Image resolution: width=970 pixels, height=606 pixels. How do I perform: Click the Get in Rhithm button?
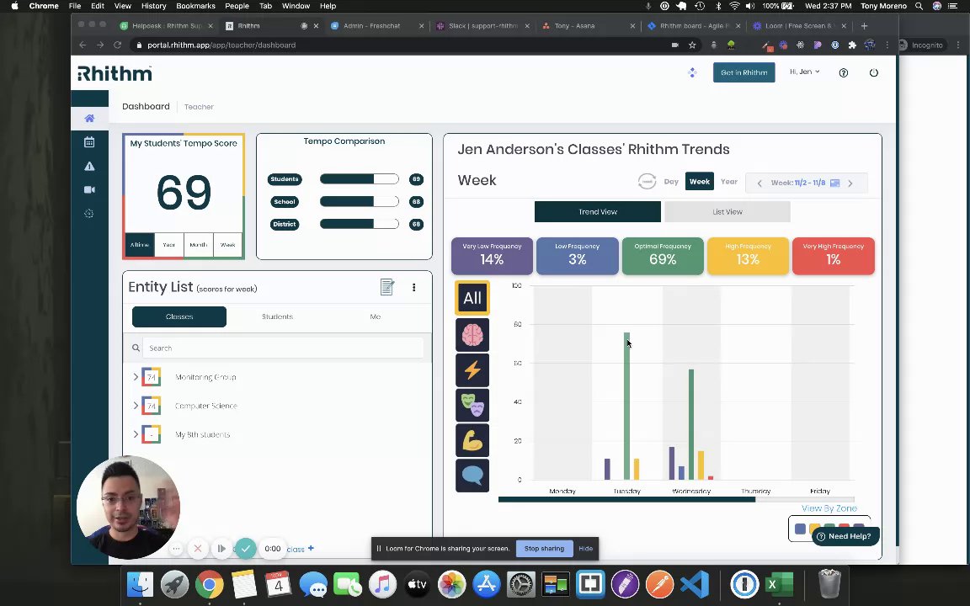[743, 72]
